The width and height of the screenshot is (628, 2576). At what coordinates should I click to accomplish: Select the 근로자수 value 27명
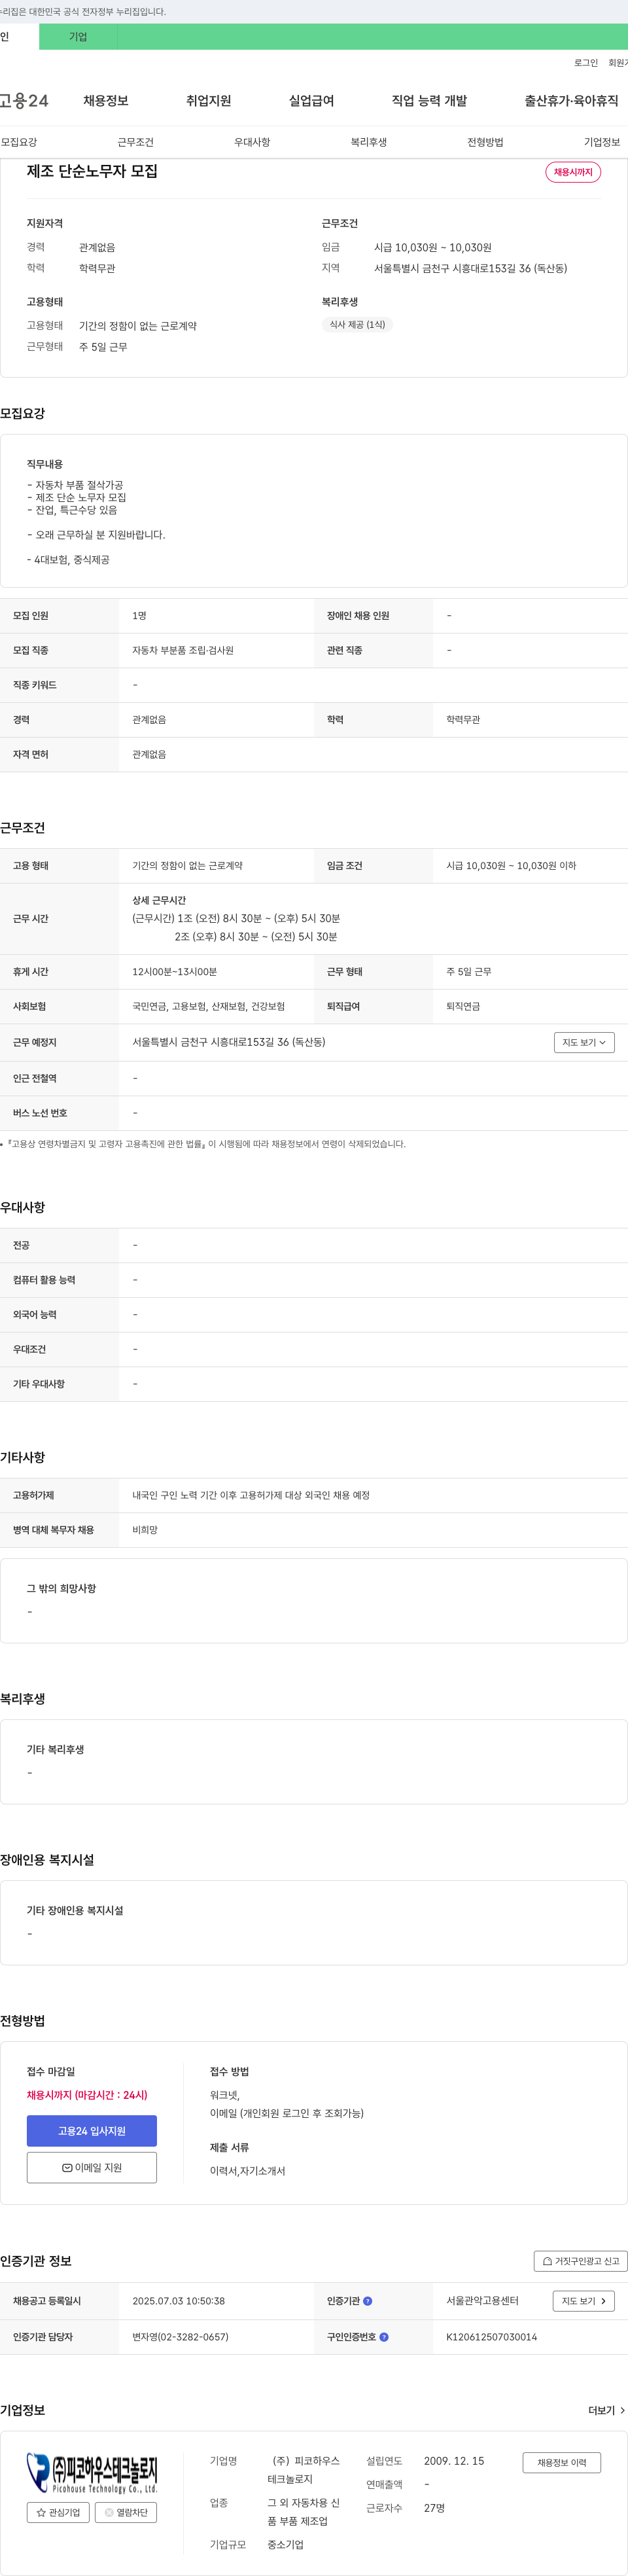tap(434, 2508)
